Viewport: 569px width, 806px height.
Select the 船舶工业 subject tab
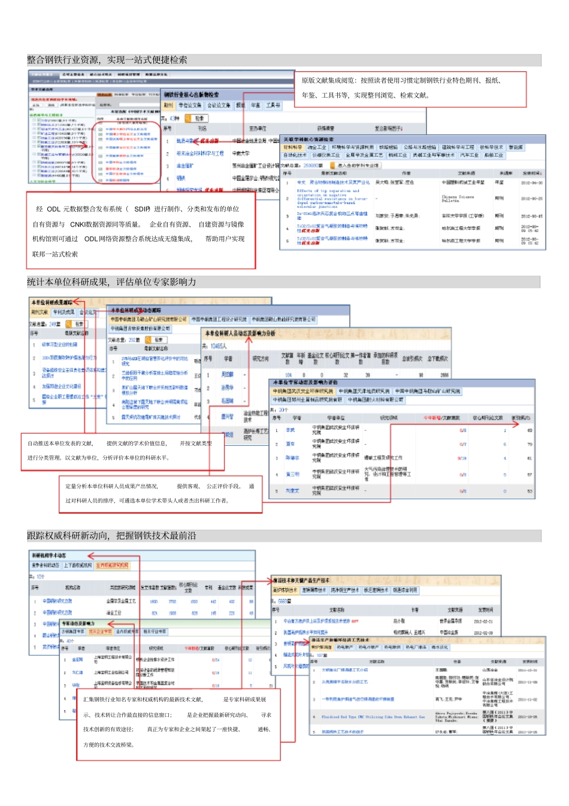tap(494, 155)
